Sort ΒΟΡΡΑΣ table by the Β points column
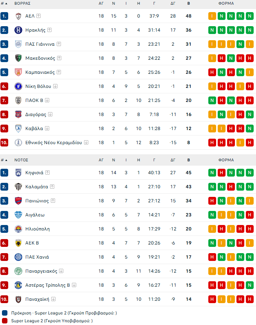The width and height of the screenshot is (256, 325). tap(189, 4)
